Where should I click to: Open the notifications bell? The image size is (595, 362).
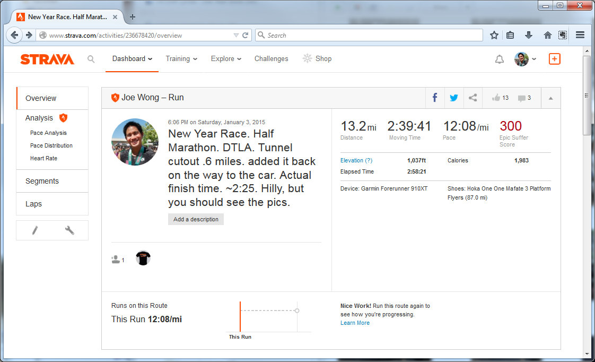(x=499, y=59)
